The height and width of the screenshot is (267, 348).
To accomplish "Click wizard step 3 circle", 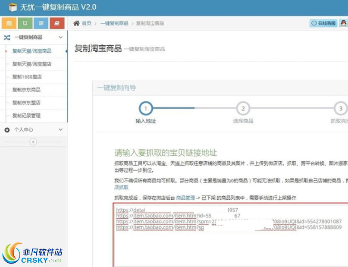I will click(x=341, y=108).
